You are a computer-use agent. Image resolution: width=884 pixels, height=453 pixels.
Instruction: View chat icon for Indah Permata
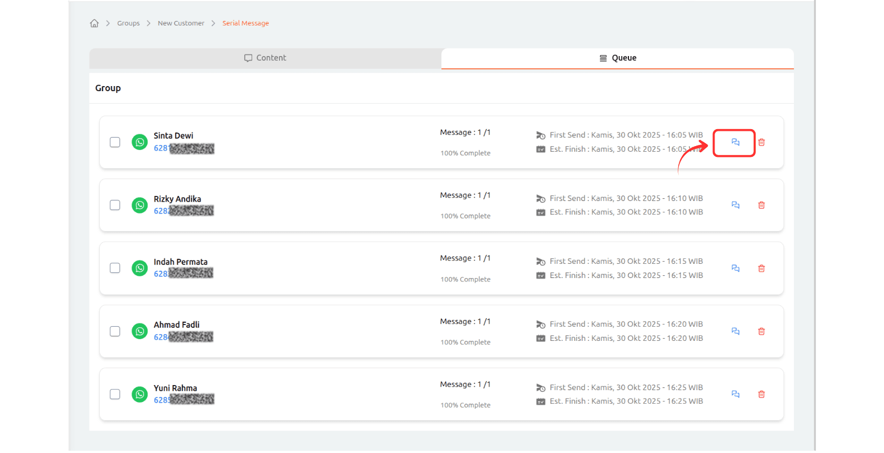[x=735, y=268]
